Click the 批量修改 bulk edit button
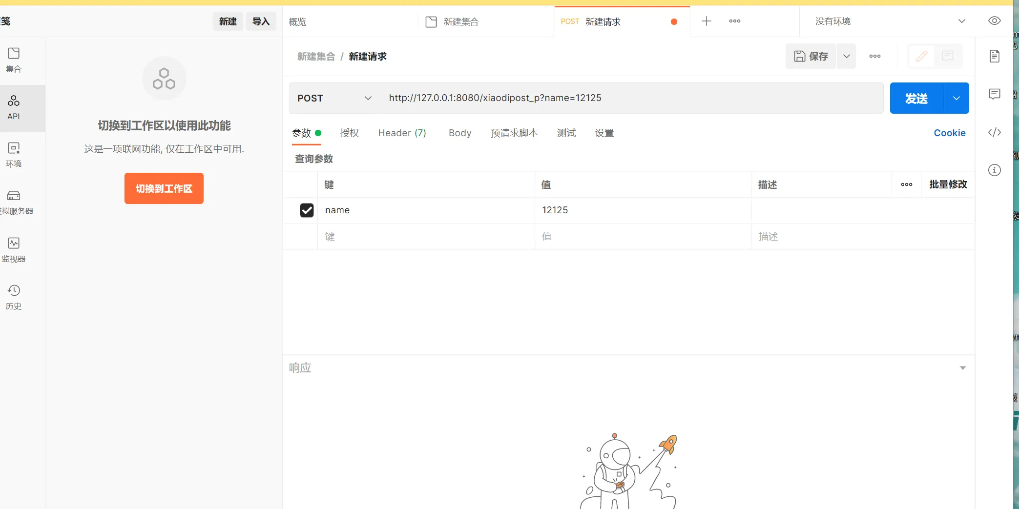 [x=948, y=184]
